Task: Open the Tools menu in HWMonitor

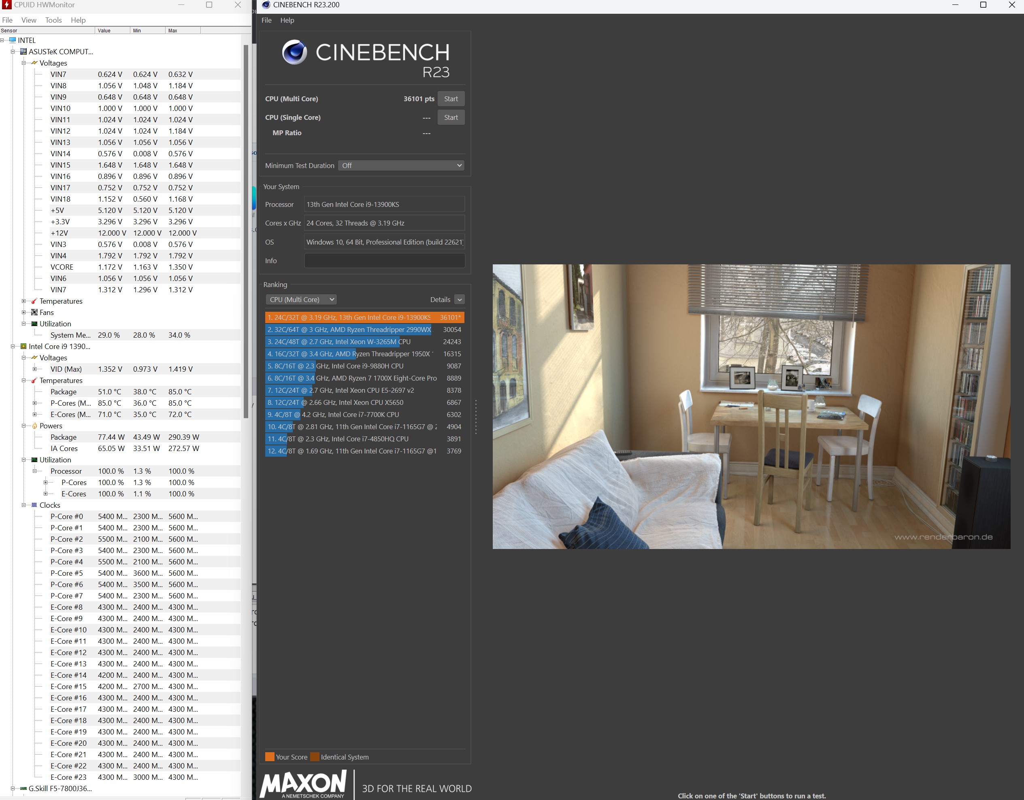Action: click(x=53, y=20)
